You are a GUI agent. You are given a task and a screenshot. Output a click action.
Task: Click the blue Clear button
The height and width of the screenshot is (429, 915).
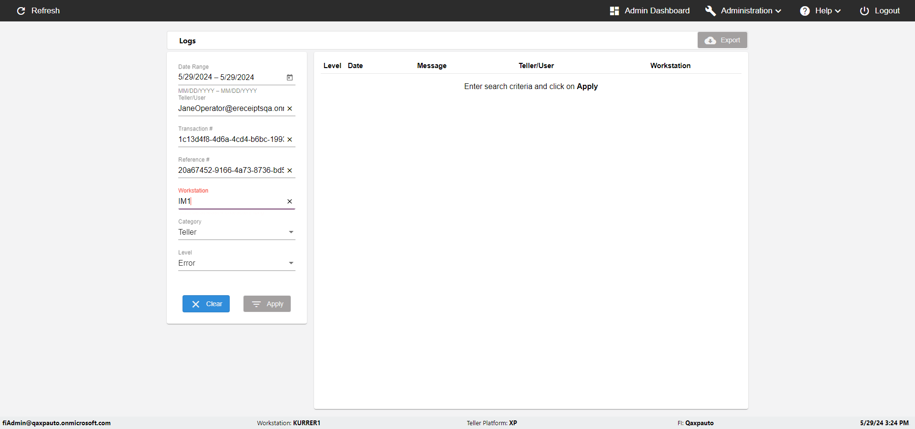206,304
